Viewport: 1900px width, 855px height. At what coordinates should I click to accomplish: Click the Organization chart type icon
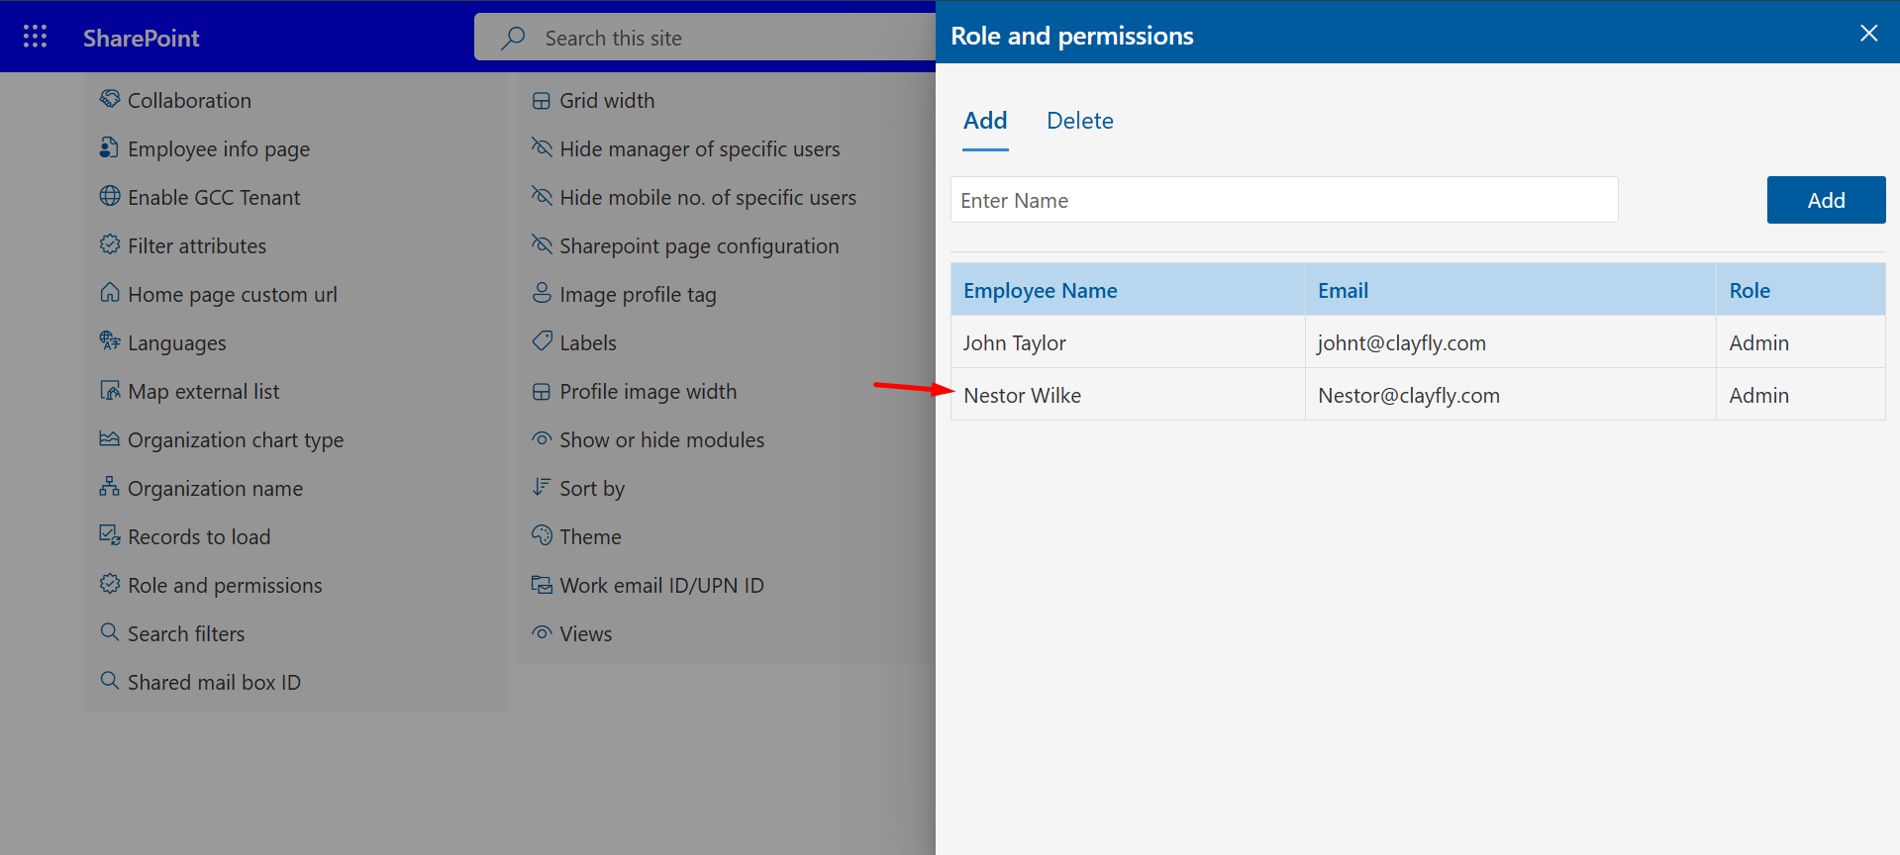pyautogui.click(x=110, y=438)
